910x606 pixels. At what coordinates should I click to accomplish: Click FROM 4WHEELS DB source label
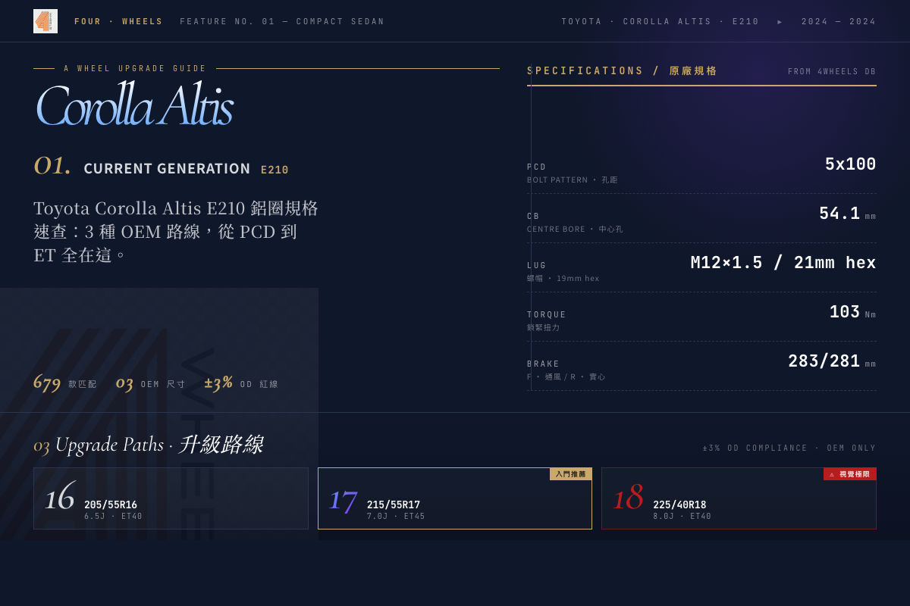tap(832, 72)
